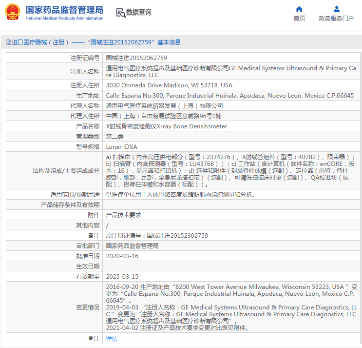Click the 附件 label
Image resolution: width=362 pixels, height=348 pixels.
[94, 215]
